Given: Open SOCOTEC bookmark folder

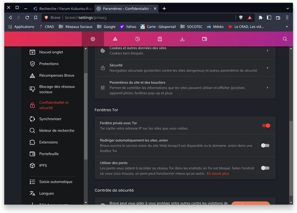Looking at the screenshot, I should pyautogui.click(x=191, y=27).
